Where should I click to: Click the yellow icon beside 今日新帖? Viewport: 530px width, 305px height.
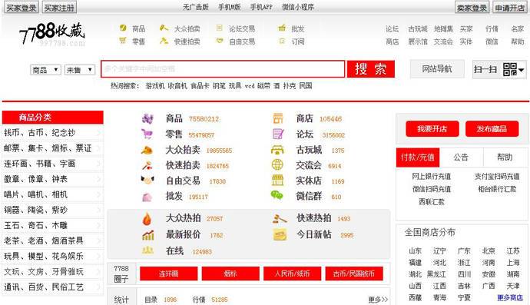tap(280, 234)
